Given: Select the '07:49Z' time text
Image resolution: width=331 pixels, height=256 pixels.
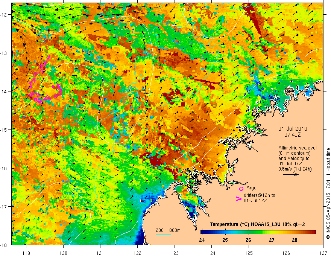Looking at the screenshot, I should click(x=292, y=135).
